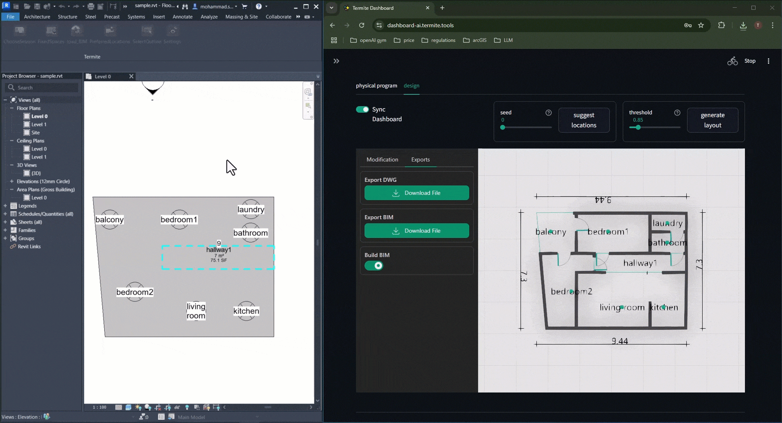
Task: Switch to the Modification tab
Action: coord(382,159)
